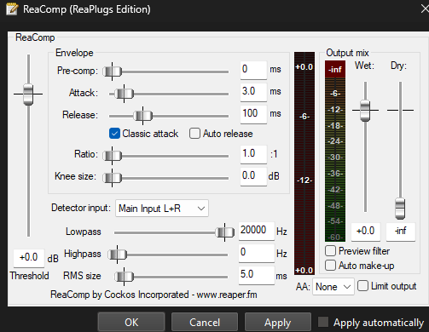Click the Knee size slider handle
This screenshot has width=429, height=332.
pyautogui.click(x=113, y=178)
